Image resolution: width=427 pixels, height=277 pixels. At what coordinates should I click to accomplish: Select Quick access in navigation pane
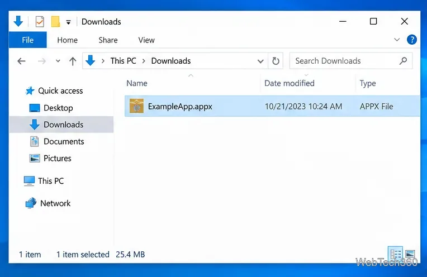tap(60, 90)
